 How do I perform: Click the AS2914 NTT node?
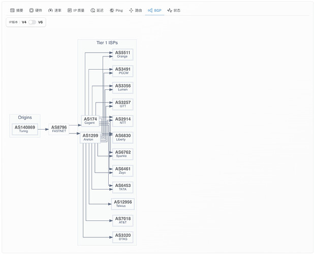coord(123,121)
